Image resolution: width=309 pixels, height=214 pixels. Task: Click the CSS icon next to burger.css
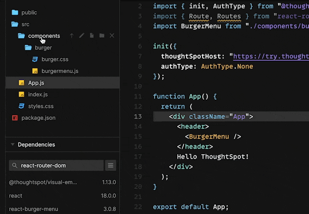point(35,59)
